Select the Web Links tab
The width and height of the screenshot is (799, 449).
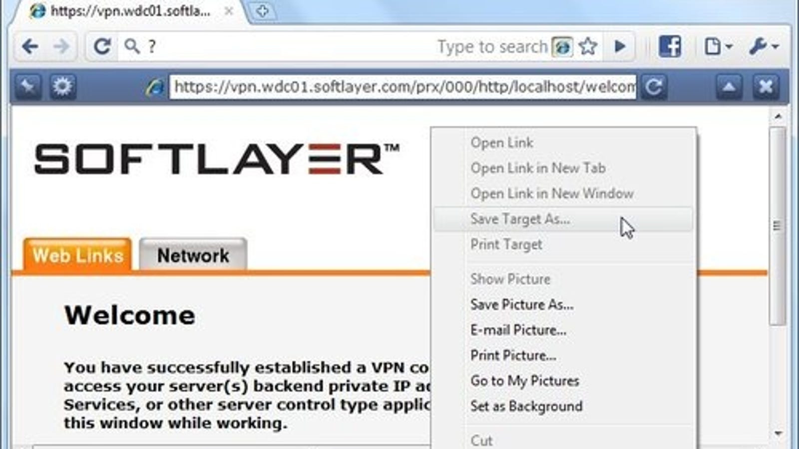(77, 255)
